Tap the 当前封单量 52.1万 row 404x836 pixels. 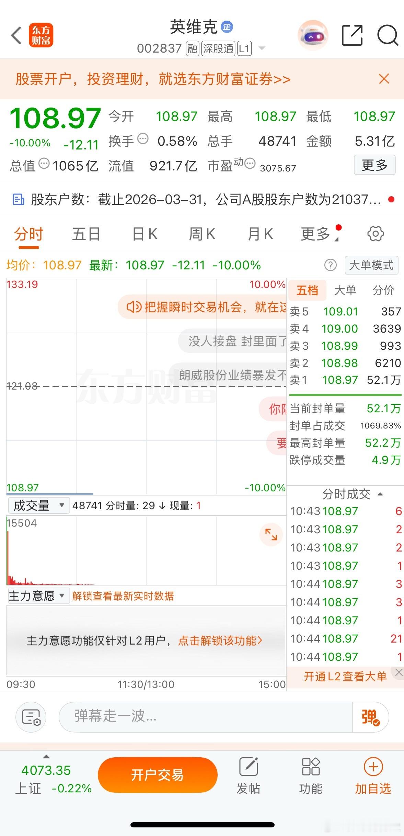click(x=345, y=409)
